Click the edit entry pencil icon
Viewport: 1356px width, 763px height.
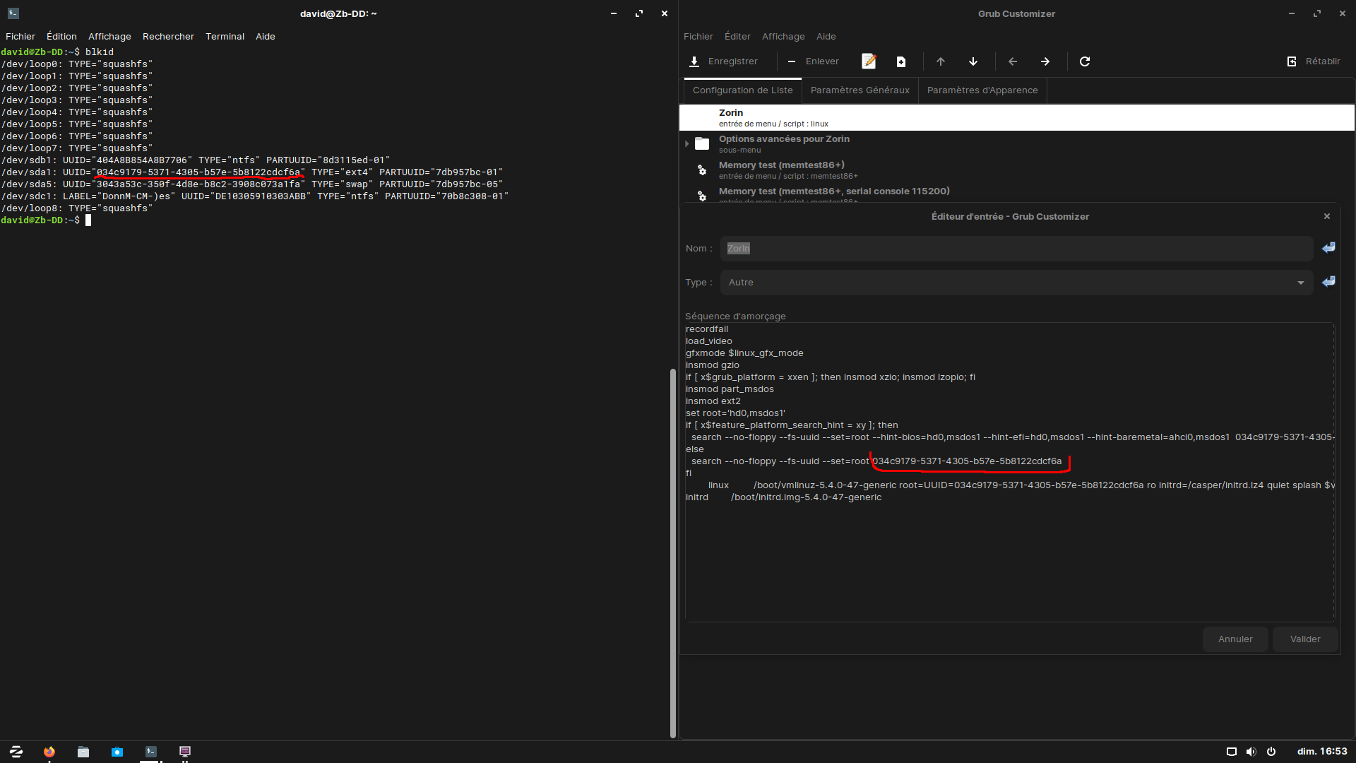coord(869,61)
